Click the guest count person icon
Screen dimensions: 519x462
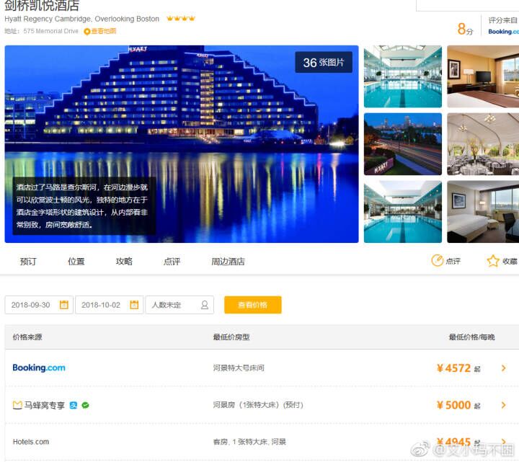pos(205,305)
